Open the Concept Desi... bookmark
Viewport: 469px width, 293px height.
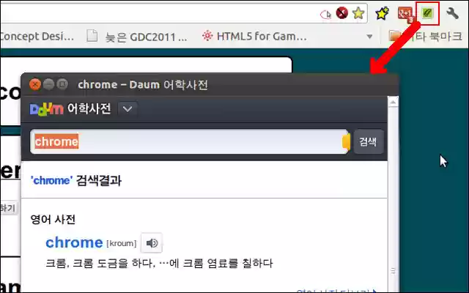(x=37, y=36)
